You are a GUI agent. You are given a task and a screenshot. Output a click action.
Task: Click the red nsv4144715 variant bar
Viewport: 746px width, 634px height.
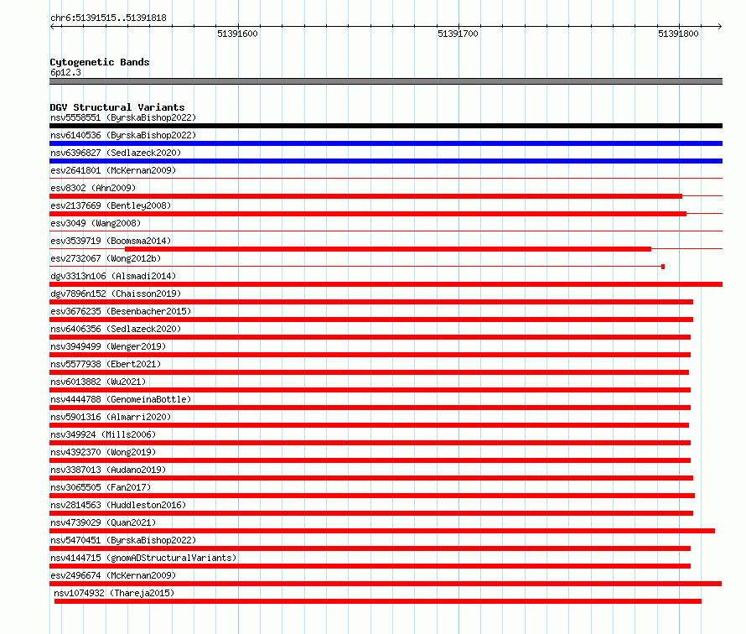[x=370, y=566]
